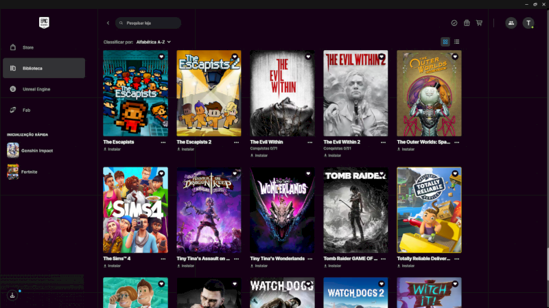
Task: Open the friends list icon
Action: point(511,23)
